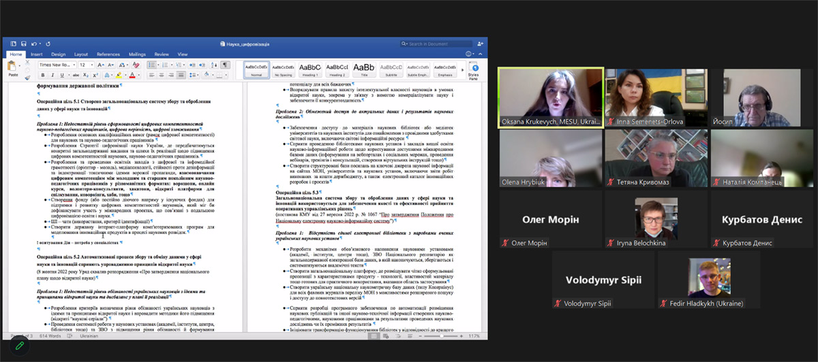This screenshot has width=818, height=362.
Task: Toggle Italic formatting
Action: (52, 75)
